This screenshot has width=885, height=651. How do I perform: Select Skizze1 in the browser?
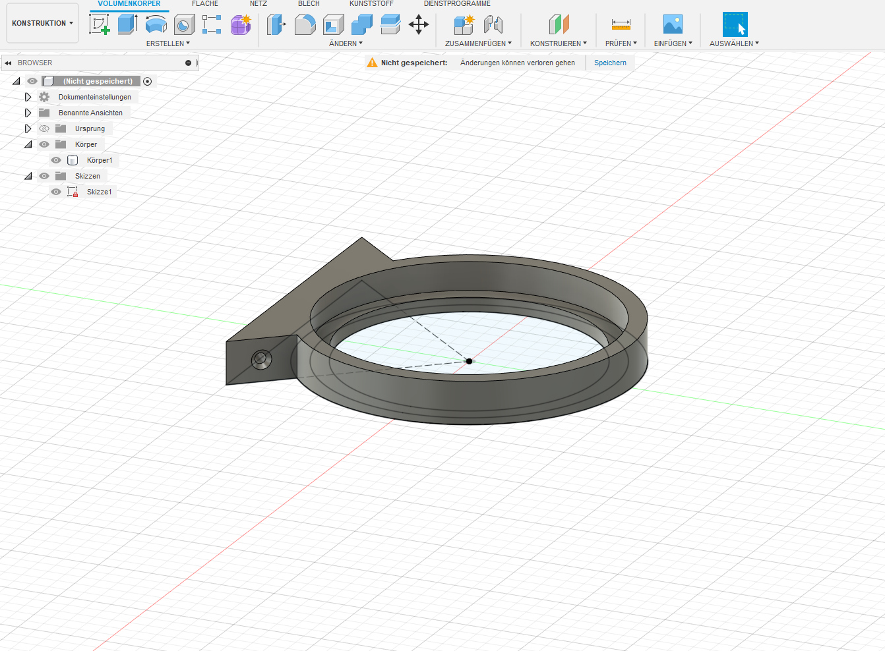click(99, 191)
